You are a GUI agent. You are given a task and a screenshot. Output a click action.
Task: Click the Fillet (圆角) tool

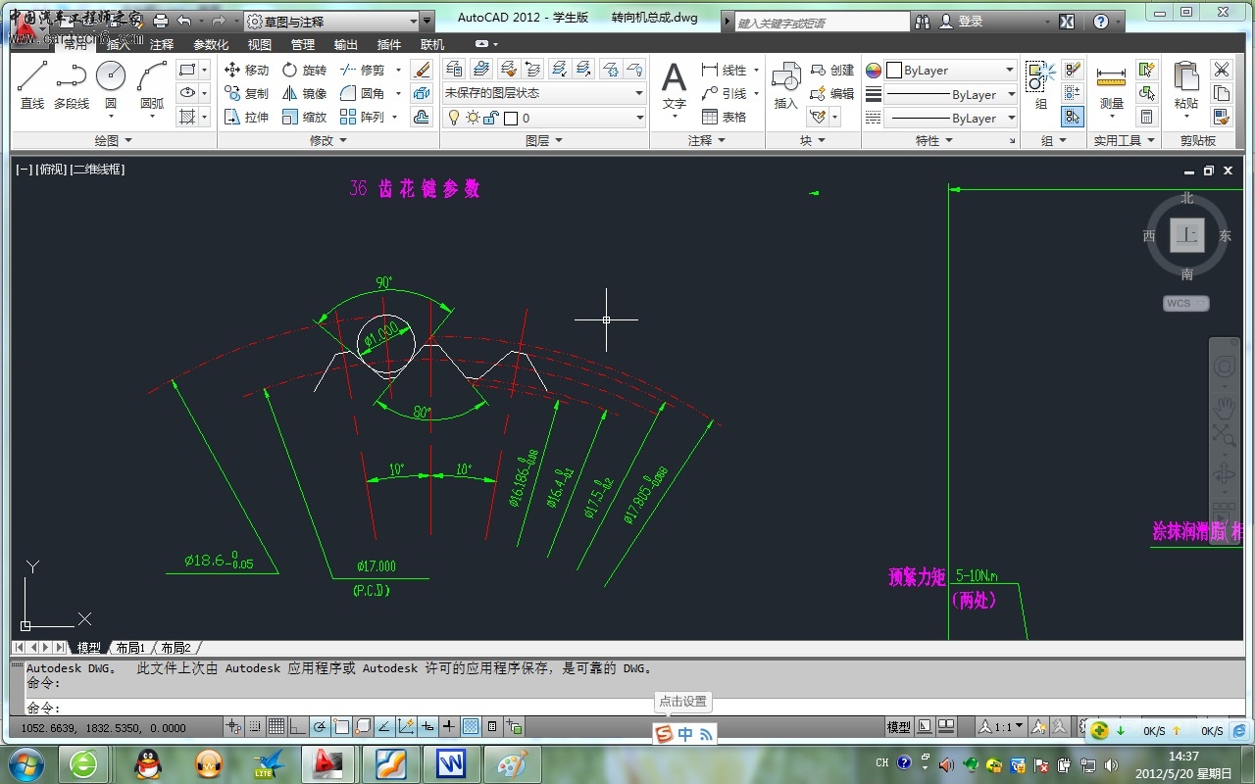(x=362, y=93)
